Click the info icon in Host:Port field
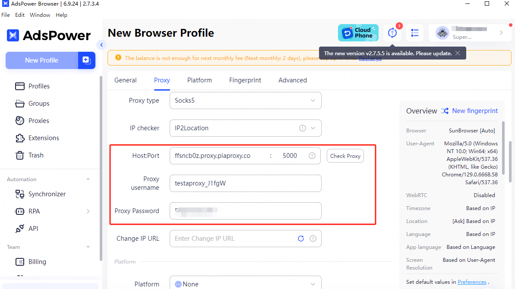Viewport: 515px width, 289px height. point(312,156)
